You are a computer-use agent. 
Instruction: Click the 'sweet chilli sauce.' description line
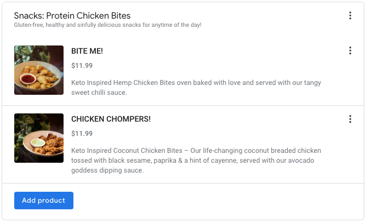coord(99,93)
